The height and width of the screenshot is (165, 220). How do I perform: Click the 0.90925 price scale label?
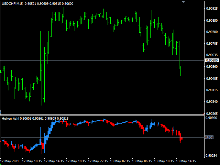212,8
